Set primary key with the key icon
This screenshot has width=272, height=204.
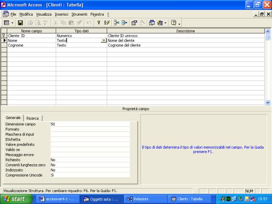99,23
